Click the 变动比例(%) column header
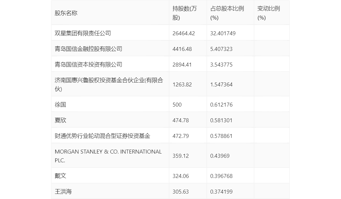Viewport: 341px width, 199px height. [269, 13]
